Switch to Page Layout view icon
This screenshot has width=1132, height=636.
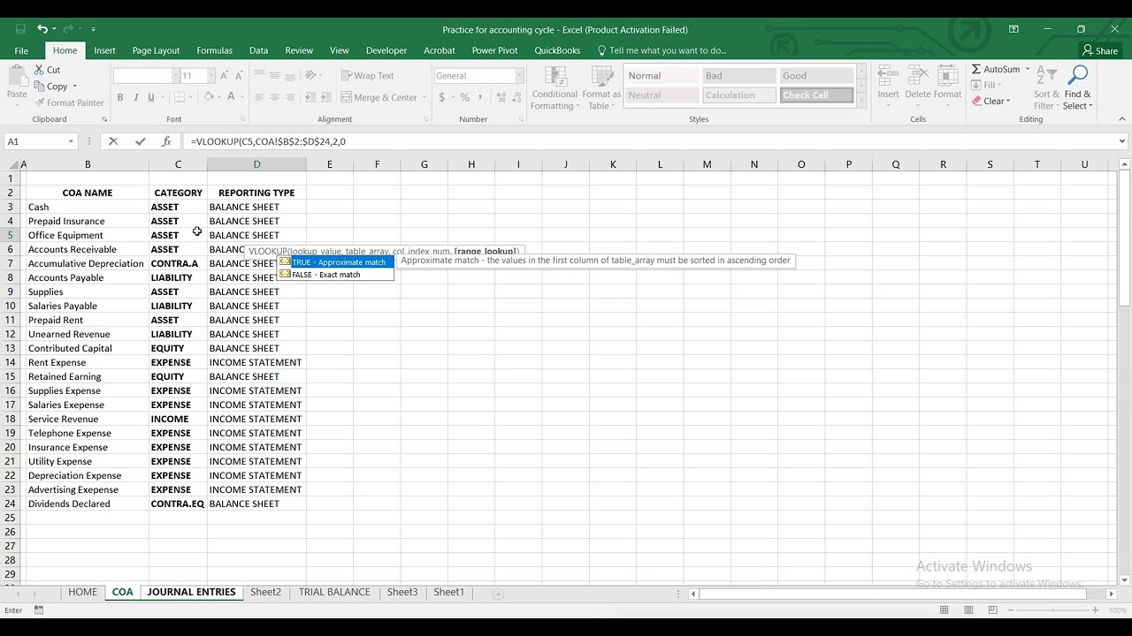pyautogui.click(x=968, y=610)
